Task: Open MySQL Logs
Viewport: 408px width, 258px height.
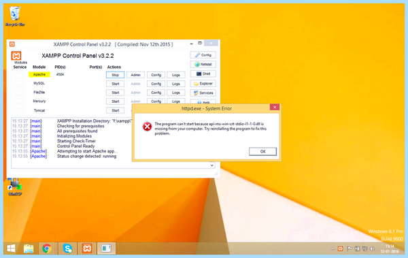Action: click(x=176, y=84)
